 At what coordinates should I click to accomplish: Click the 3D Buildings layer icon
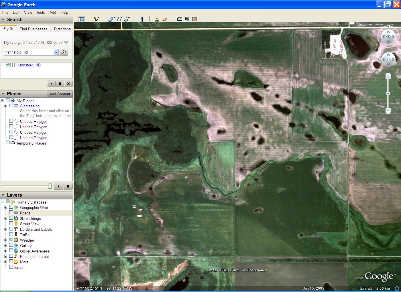pyautogui.click(x=16, y=218)
